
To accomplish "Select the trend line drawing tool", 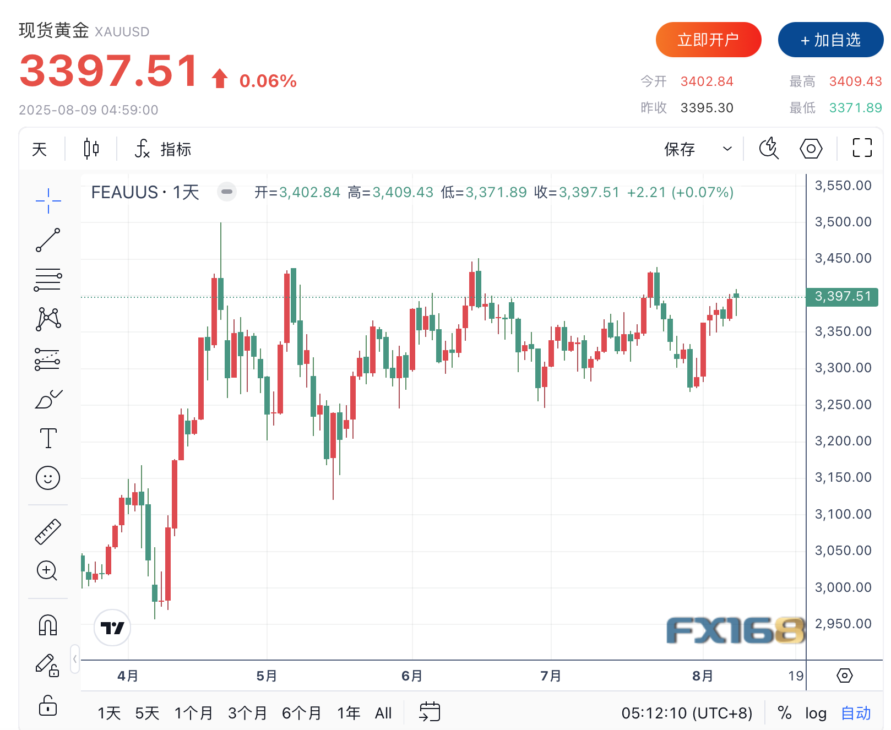I will [x=48, y=240].
